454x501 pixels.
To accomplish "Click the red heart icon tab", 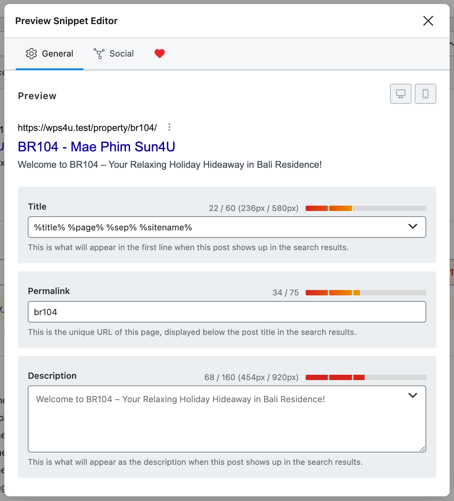I will point(160,54).
